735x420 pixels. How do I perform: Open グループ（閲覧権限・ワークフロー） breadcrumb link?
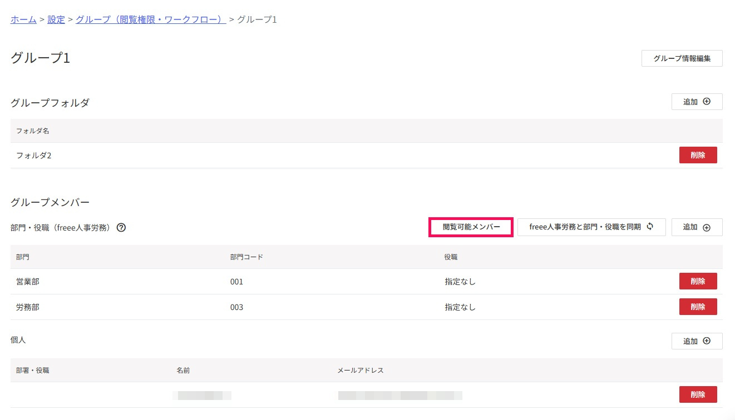[x=151, y=19]
